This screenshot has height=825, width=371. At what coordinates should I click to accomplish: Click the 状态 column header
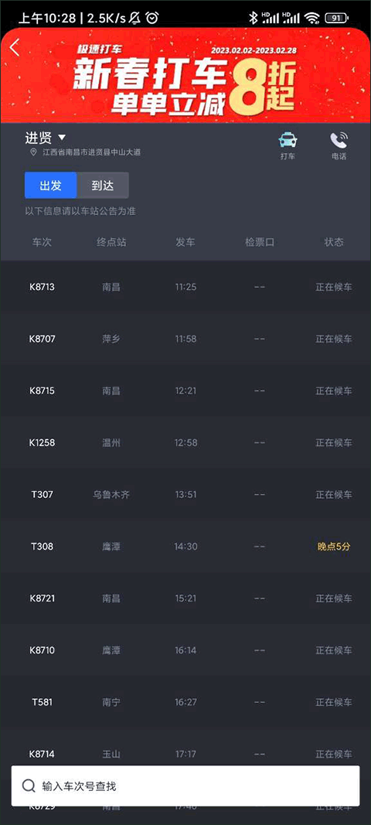pyautogui.click(x=334, y=242)
